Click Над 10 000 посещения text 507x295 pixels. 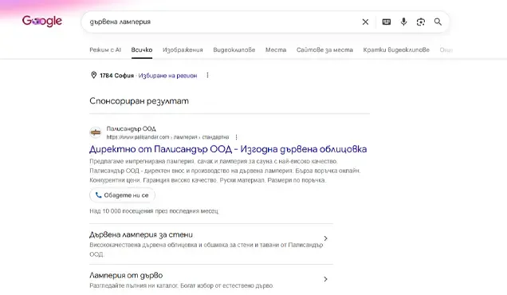coord(154,211)
